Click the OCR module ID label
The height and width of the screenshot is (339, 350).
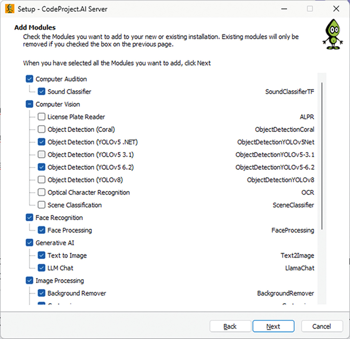click(x=308, y=193)
